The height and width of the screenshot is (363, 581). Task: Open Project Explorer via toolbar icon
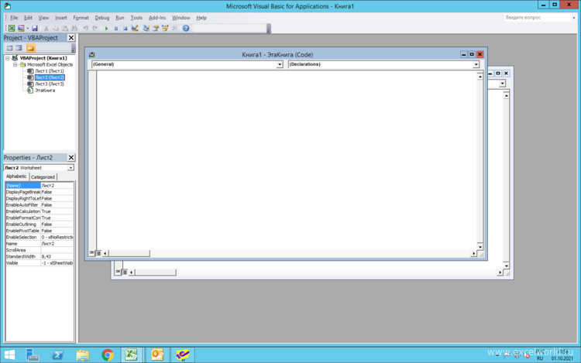click(146, 28)
